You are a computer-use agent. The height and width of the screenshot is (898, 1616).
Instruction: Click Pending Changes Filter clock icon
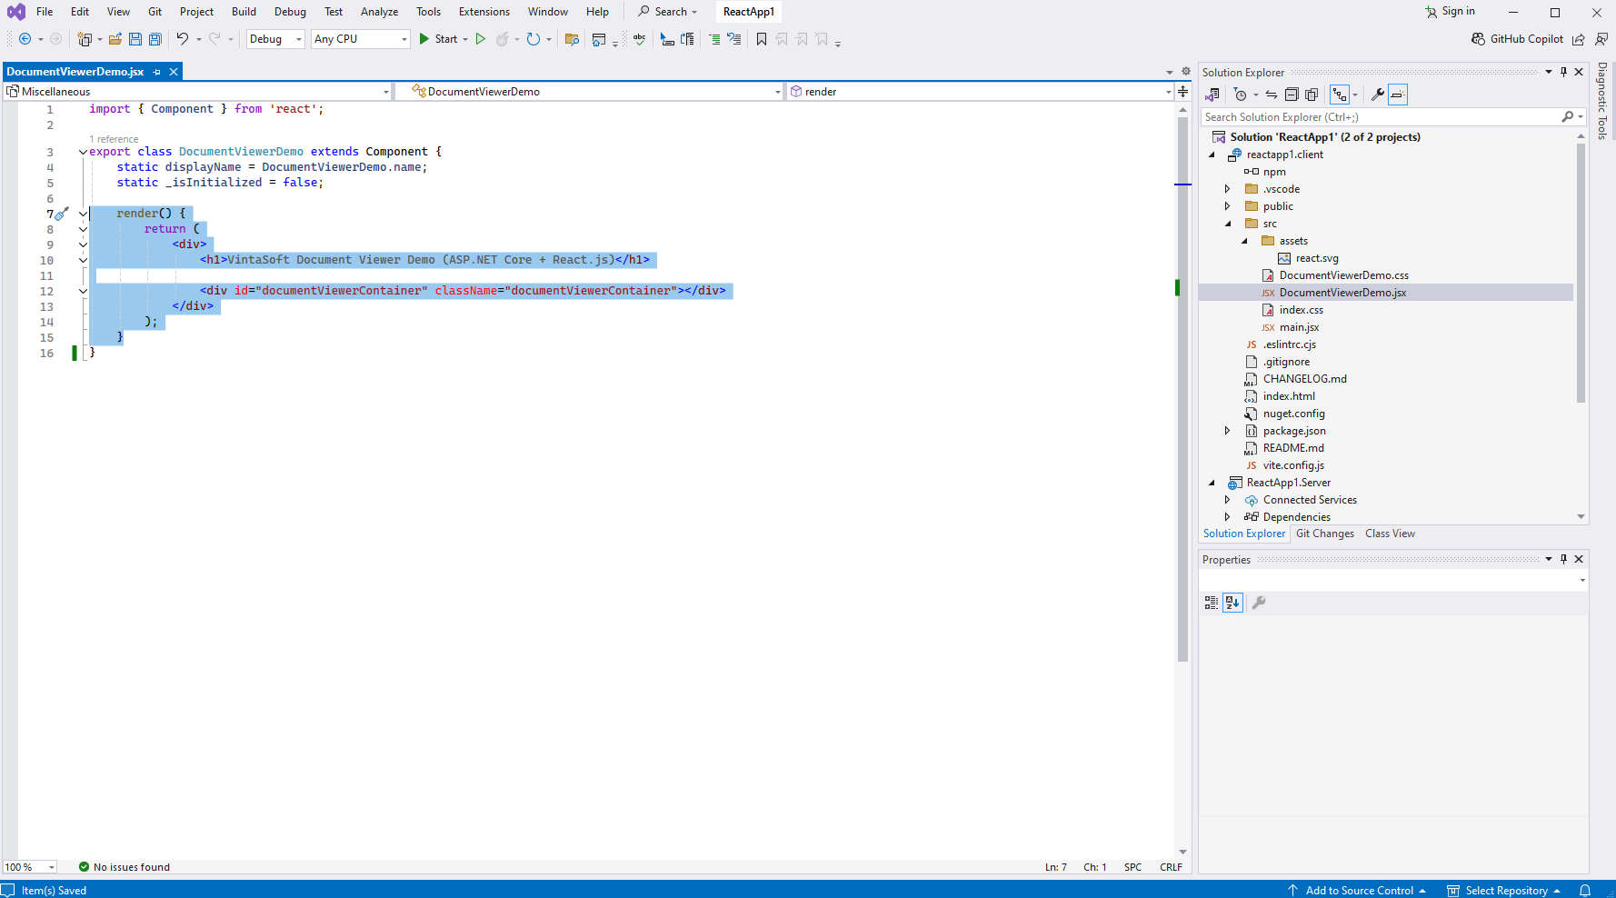click(1241, 95)
